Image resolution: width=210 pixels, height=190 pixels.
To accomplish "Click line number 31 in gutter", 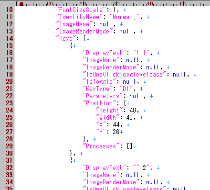I will [10, 160].
